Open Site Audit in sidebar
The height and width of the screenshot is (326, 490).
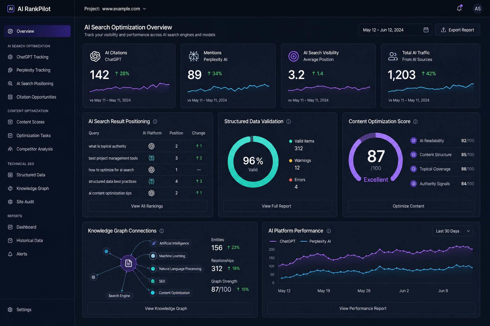[25, 202]
